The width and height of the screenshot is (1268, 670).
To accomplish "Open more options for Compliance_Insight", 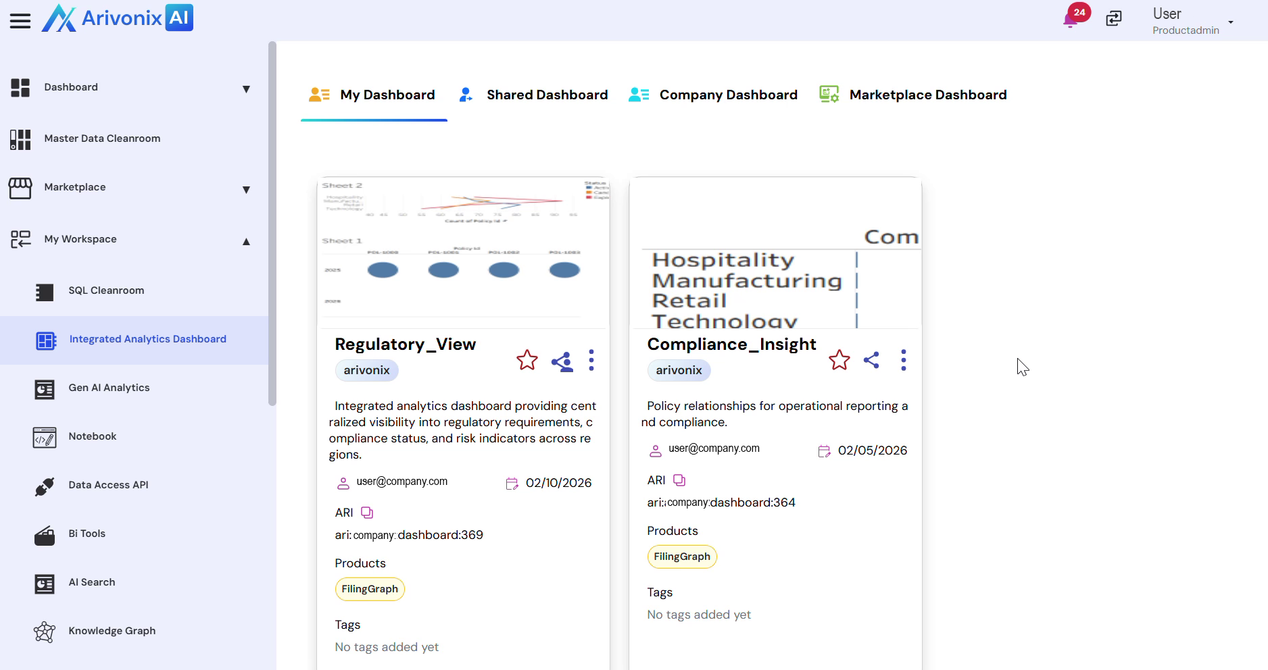I will [x=904, y=360].
